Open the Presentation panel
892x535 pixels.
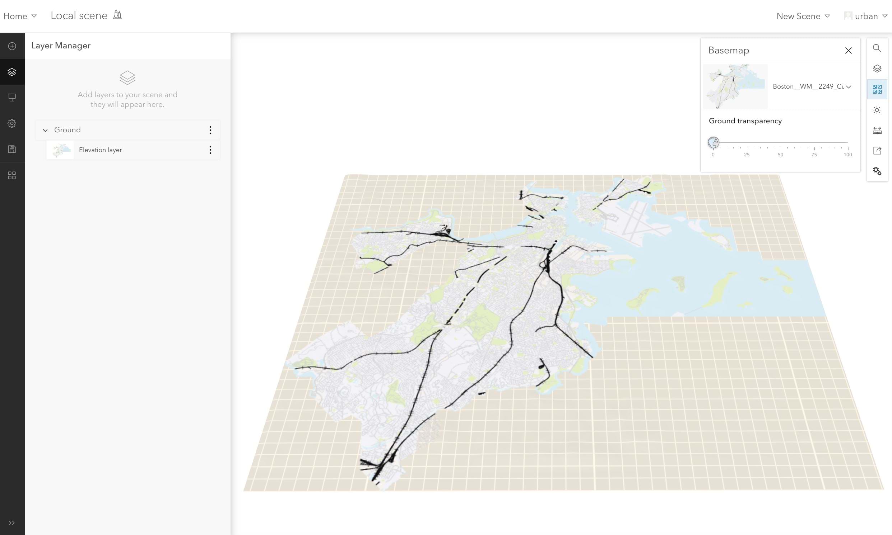point(12,97)
